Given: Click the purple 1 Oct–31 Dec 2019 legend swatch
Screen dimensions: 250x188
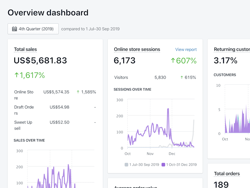Looking at the screenshot, I should click(x=163, y=165).
